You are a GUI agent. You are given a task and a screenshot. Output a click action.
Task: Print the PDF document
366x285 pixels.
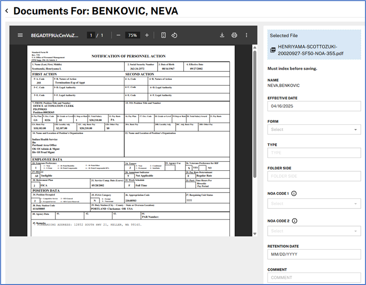[x=234, y=35]
